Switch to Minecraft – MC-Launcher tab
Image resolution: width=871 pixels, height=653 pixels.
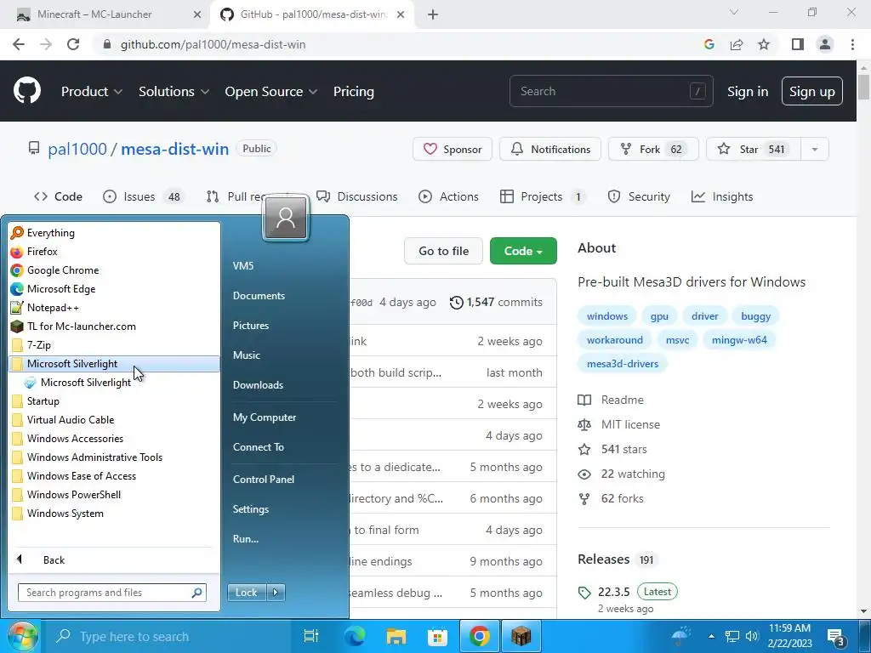105,14
